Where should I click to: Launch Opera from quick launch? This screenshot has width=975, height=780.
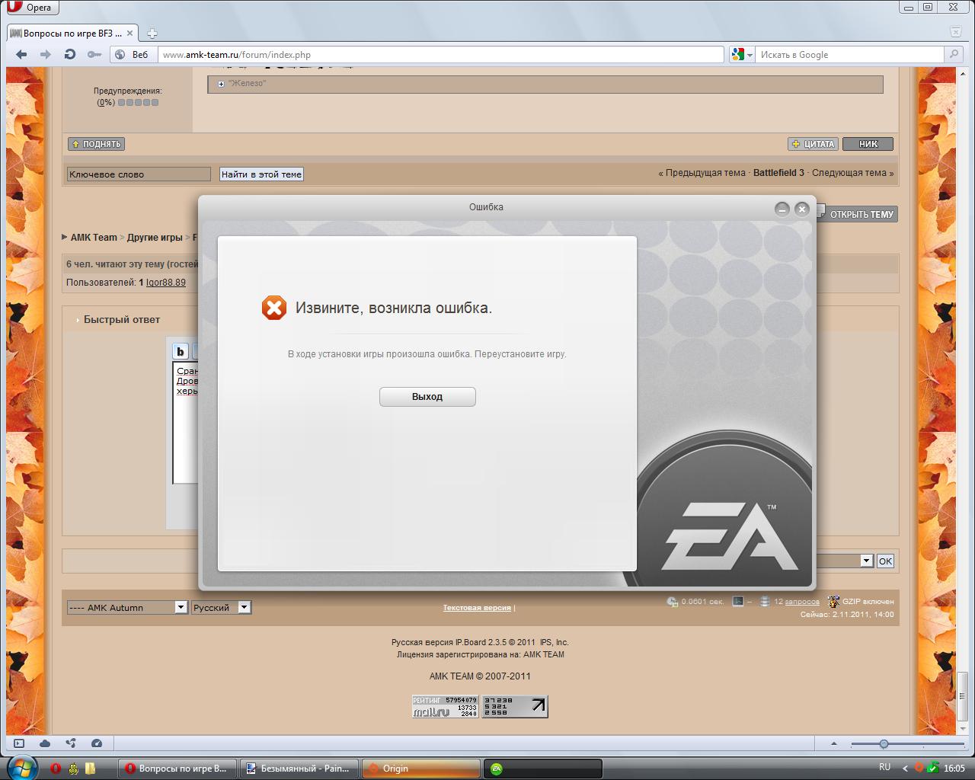point(56,769)
